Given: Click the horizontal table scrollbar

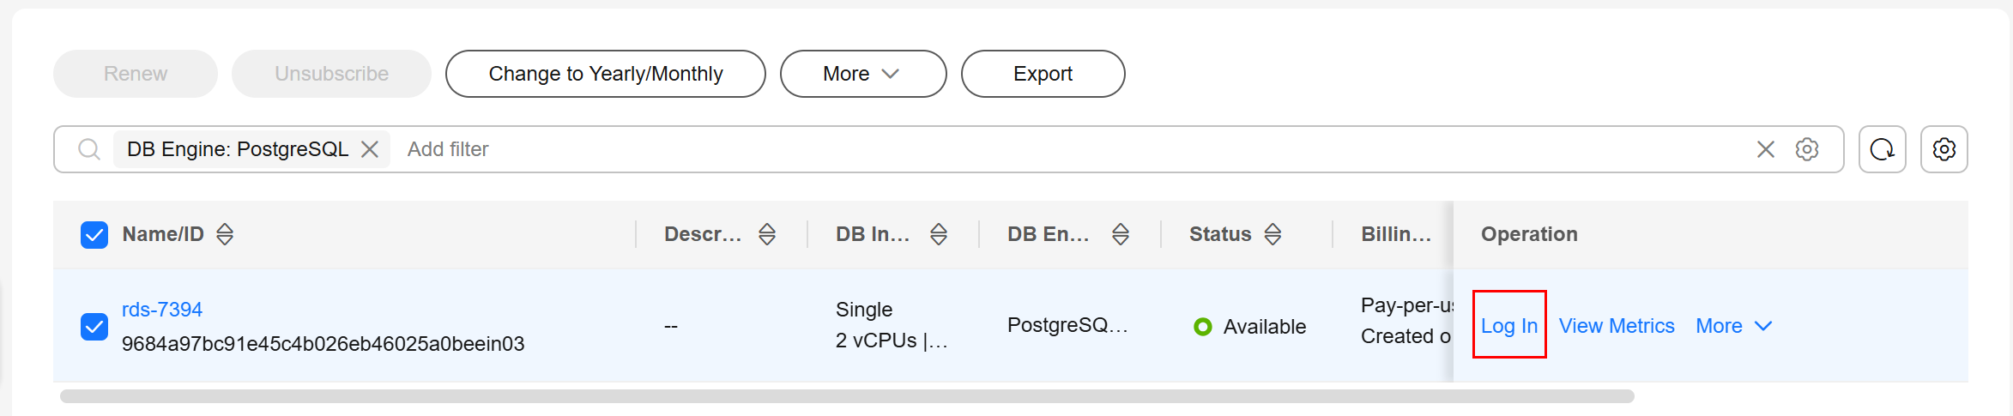Looking at the screenshot, I should 847,396.
